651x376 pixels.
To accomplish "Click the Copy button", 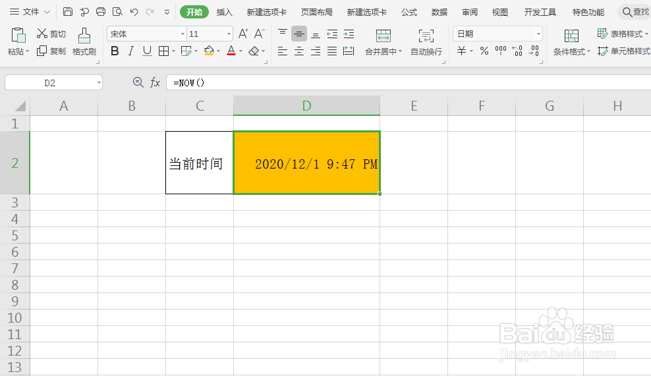I will click(51, 51).
